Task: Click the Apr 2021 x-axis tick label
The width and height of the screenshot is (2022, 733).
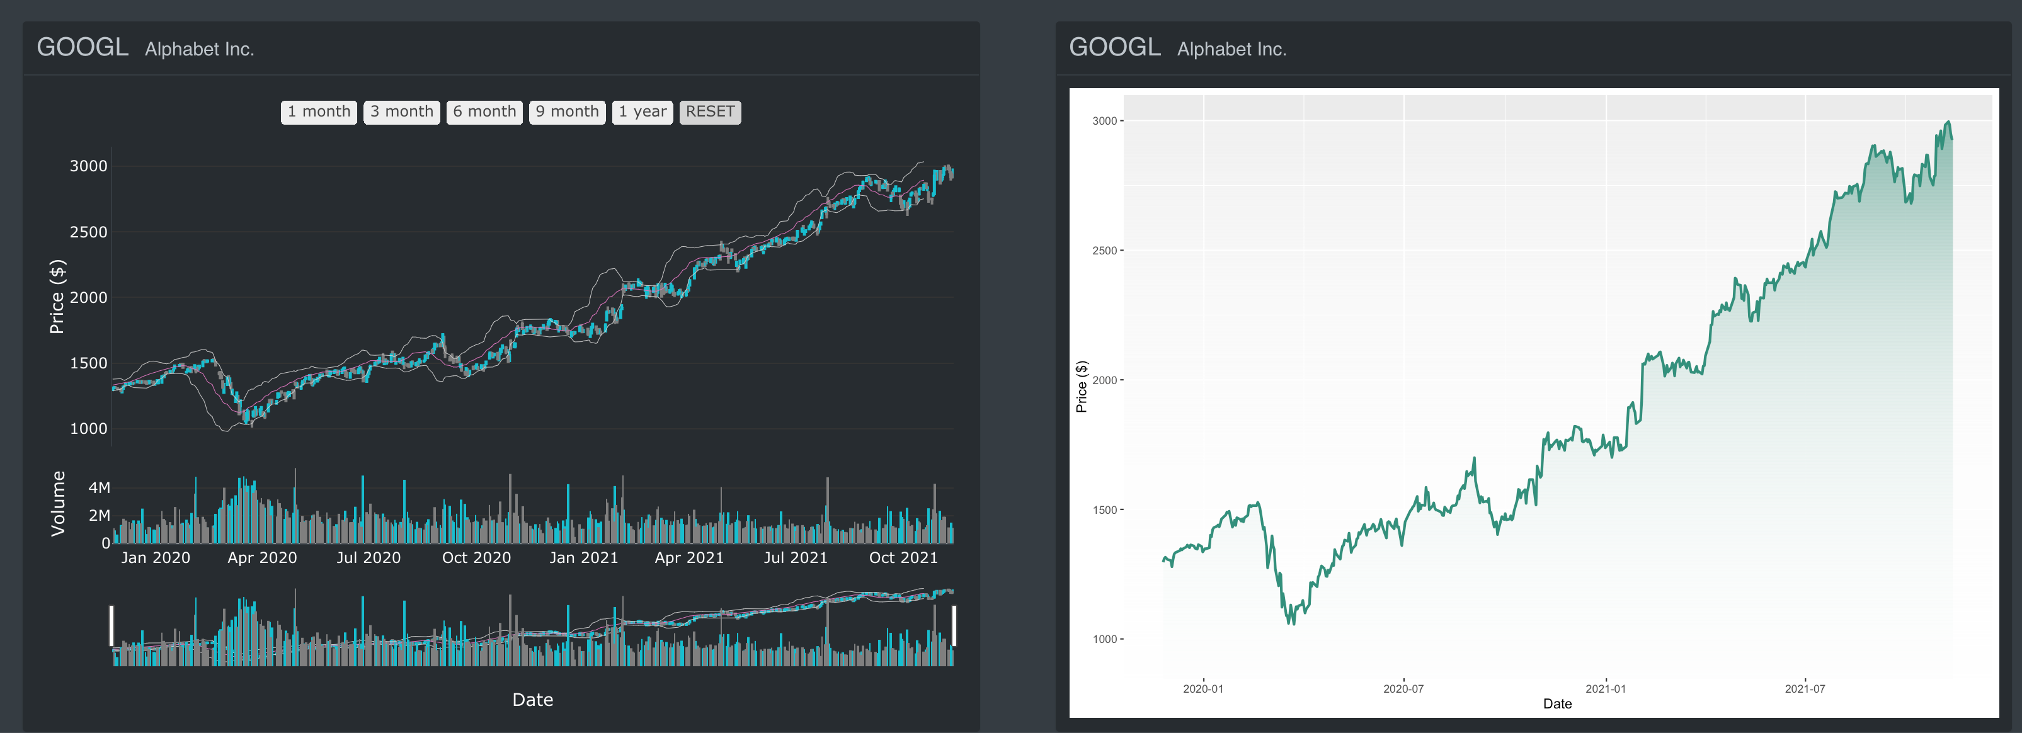Action: coord(688,557)
